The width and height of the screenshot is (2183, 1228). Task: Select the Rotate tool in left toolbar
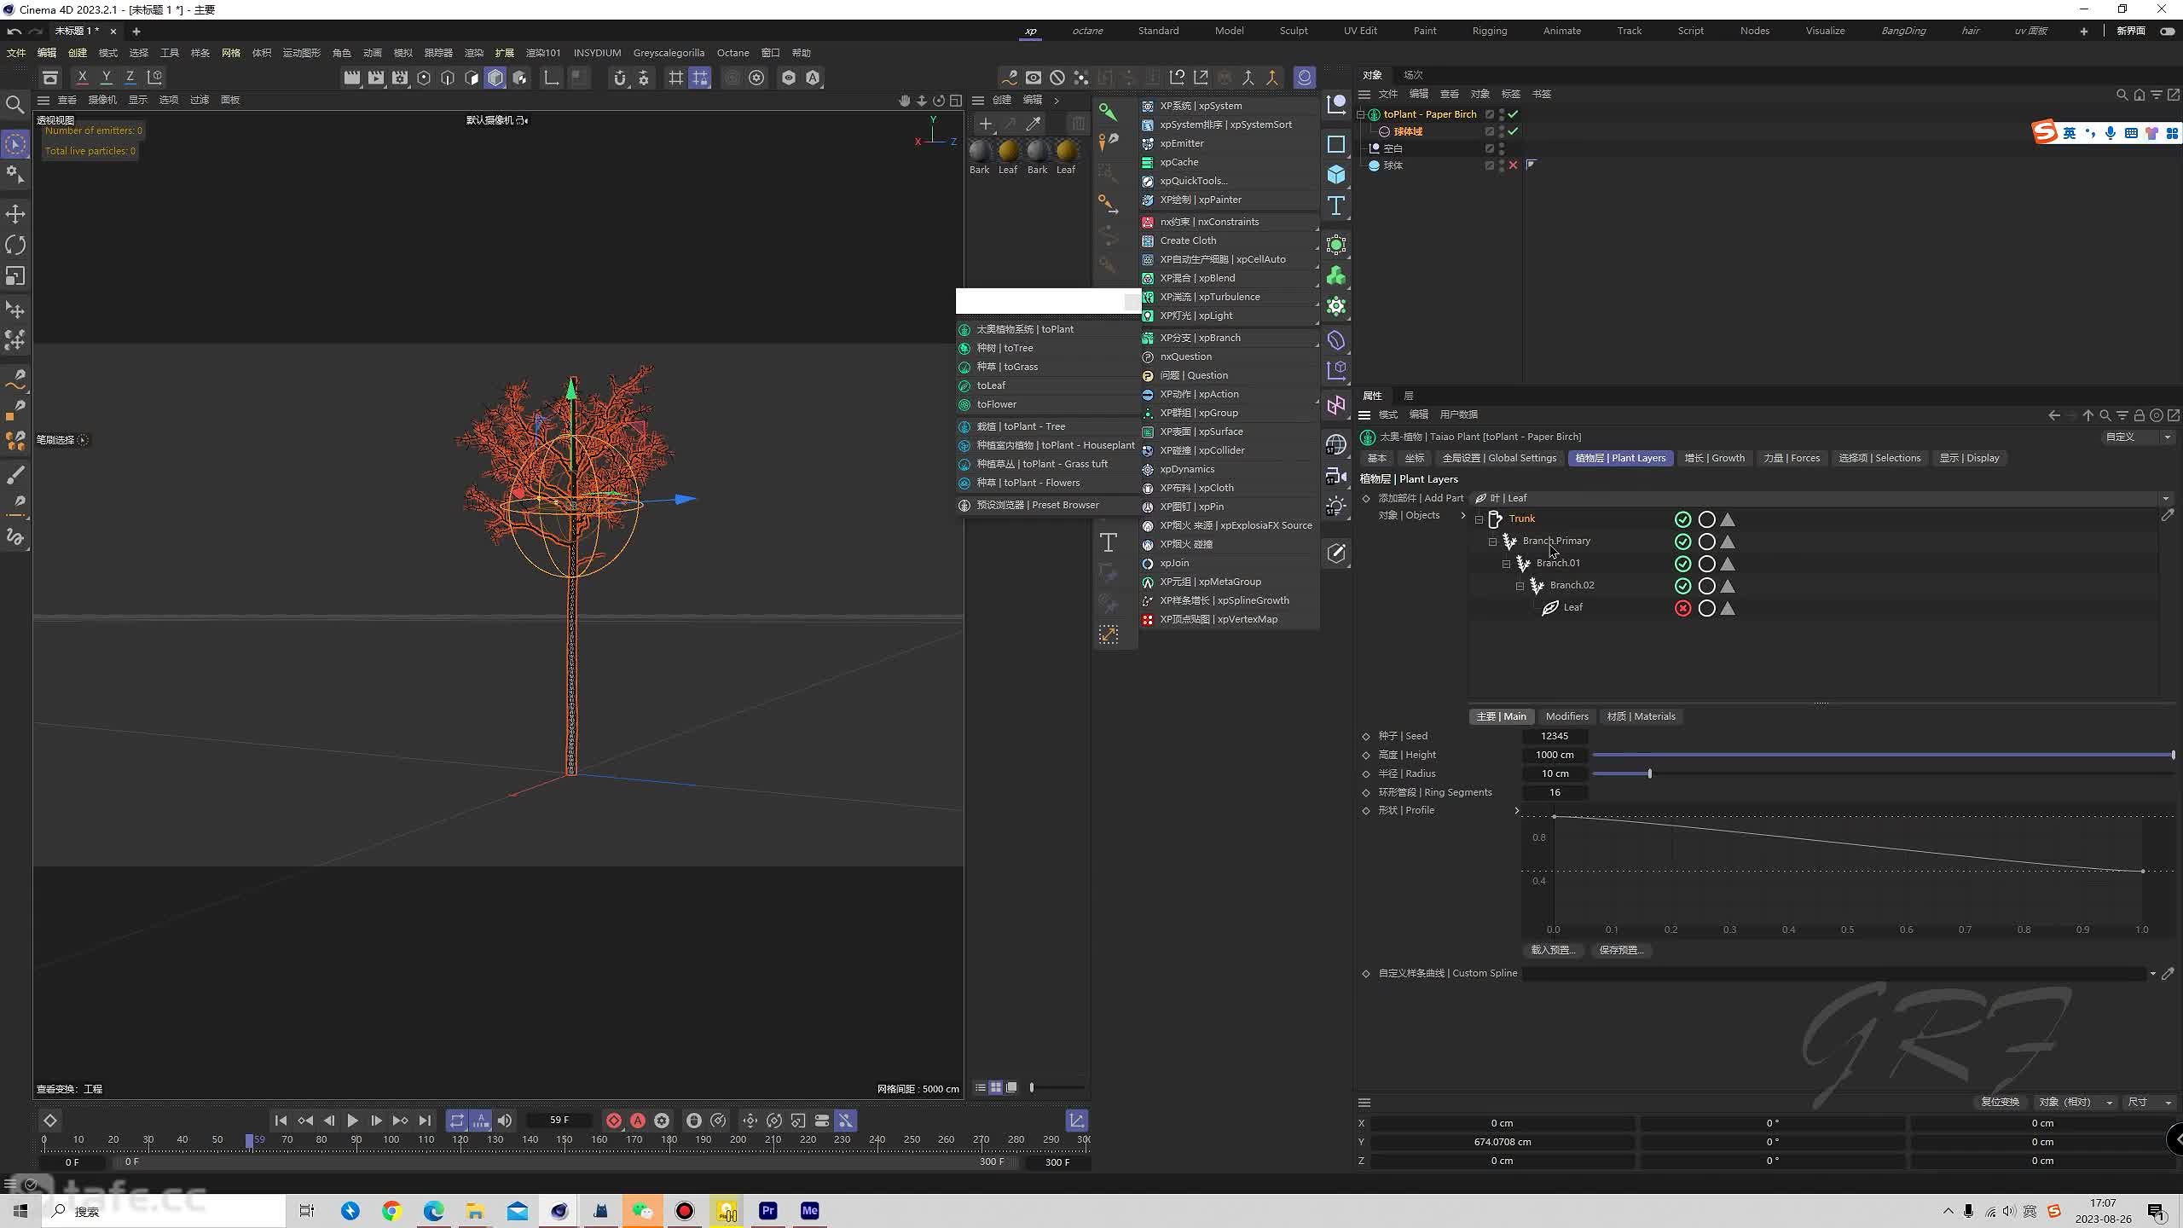click(x=15, y=246)
